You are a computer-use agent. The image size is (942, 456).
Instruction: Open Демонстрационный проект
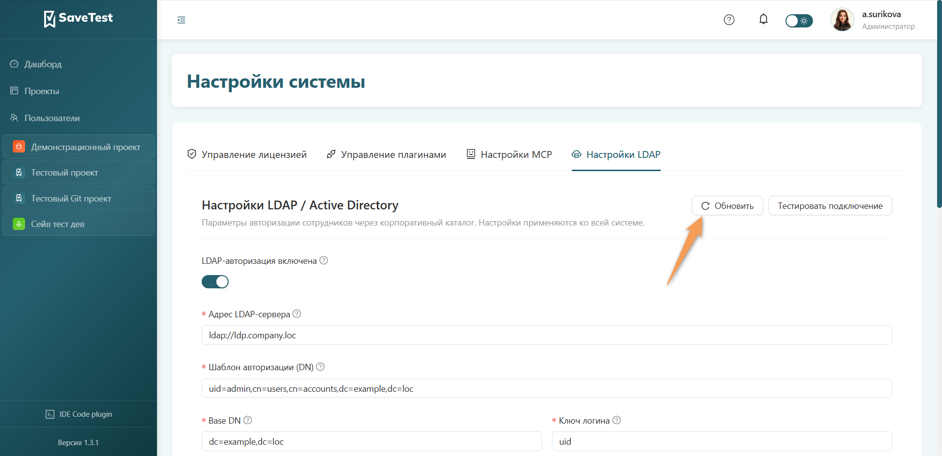pyautogui.click(x=78, y=147)
